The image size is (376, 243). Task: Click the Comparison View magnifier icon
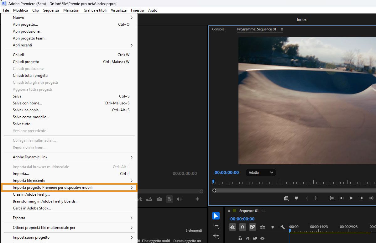tap(287, 198)
